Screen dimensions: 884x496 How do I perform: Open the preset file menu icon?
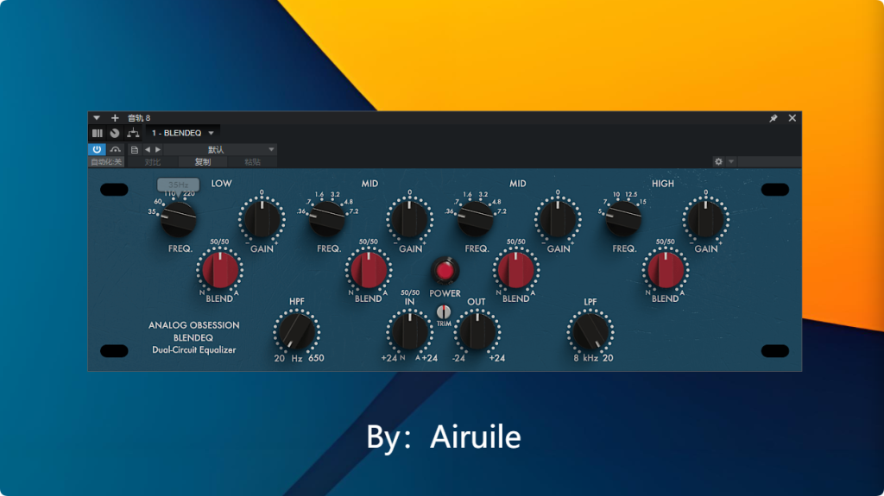coord(134,149)
